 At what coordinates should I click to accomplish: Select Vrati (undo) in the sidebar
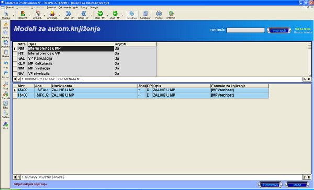6,65
